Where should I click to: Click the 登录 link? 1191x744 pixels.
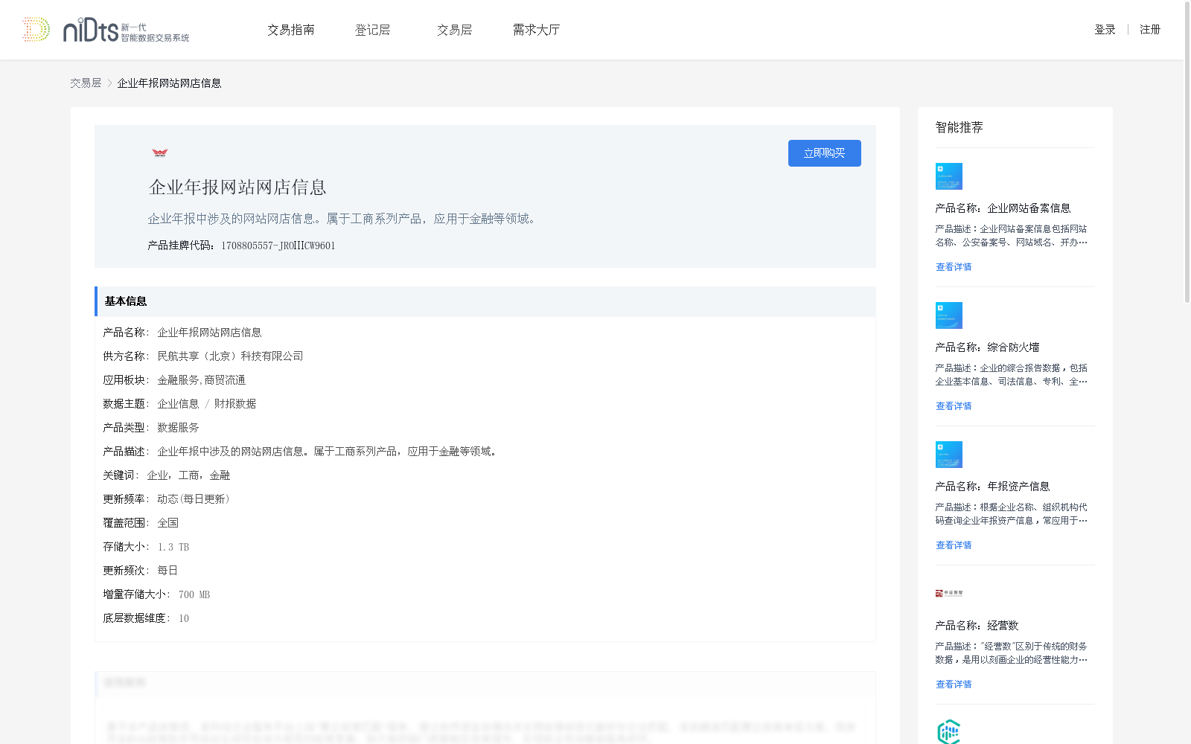tap(1105, 30)
